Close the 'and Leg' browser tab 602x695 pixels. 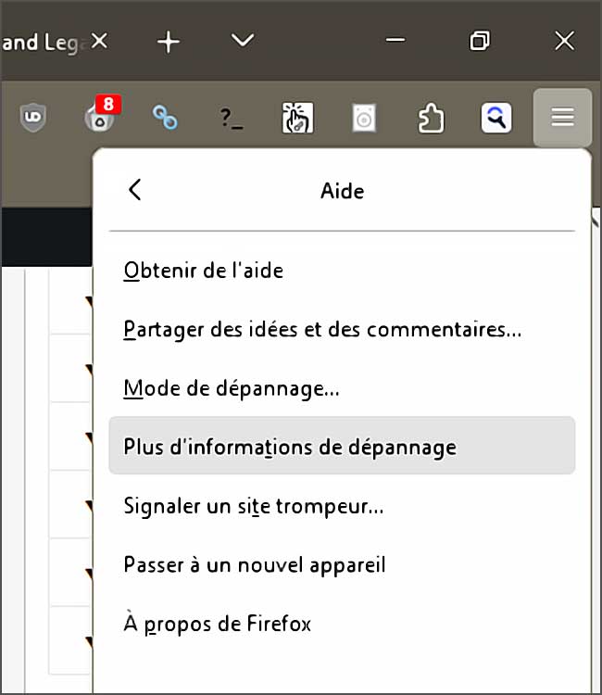click(99, 42)
